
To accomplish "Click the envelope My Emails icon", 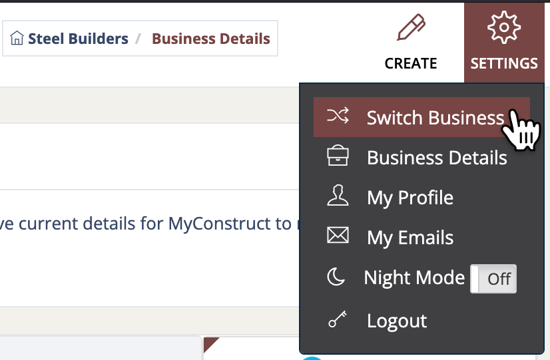I will (338, 235).
